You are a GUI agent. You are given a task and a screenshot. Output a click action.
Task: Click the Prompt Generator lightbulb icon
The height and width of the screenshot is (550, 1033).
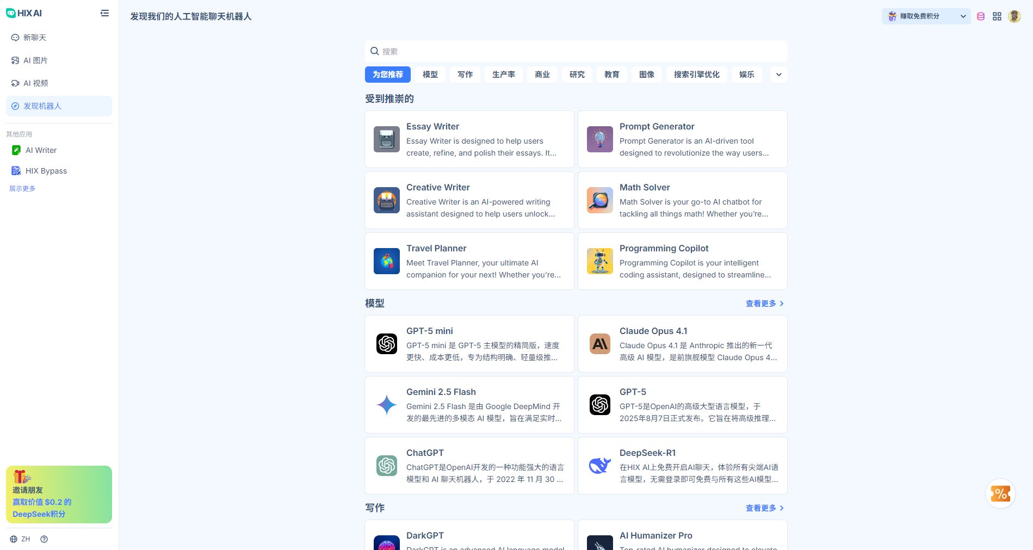click(x=600, y=139)
